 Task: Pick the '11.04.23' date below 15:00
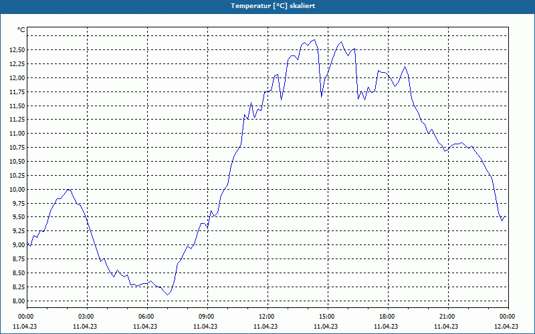click(x=326, y=327)
